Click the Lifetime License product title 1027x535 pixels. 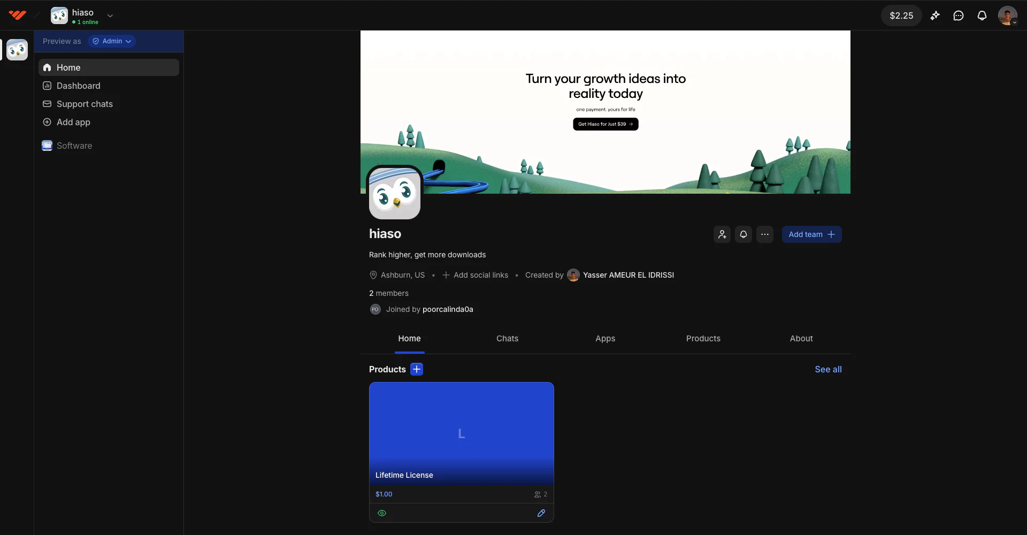point(404,475)
